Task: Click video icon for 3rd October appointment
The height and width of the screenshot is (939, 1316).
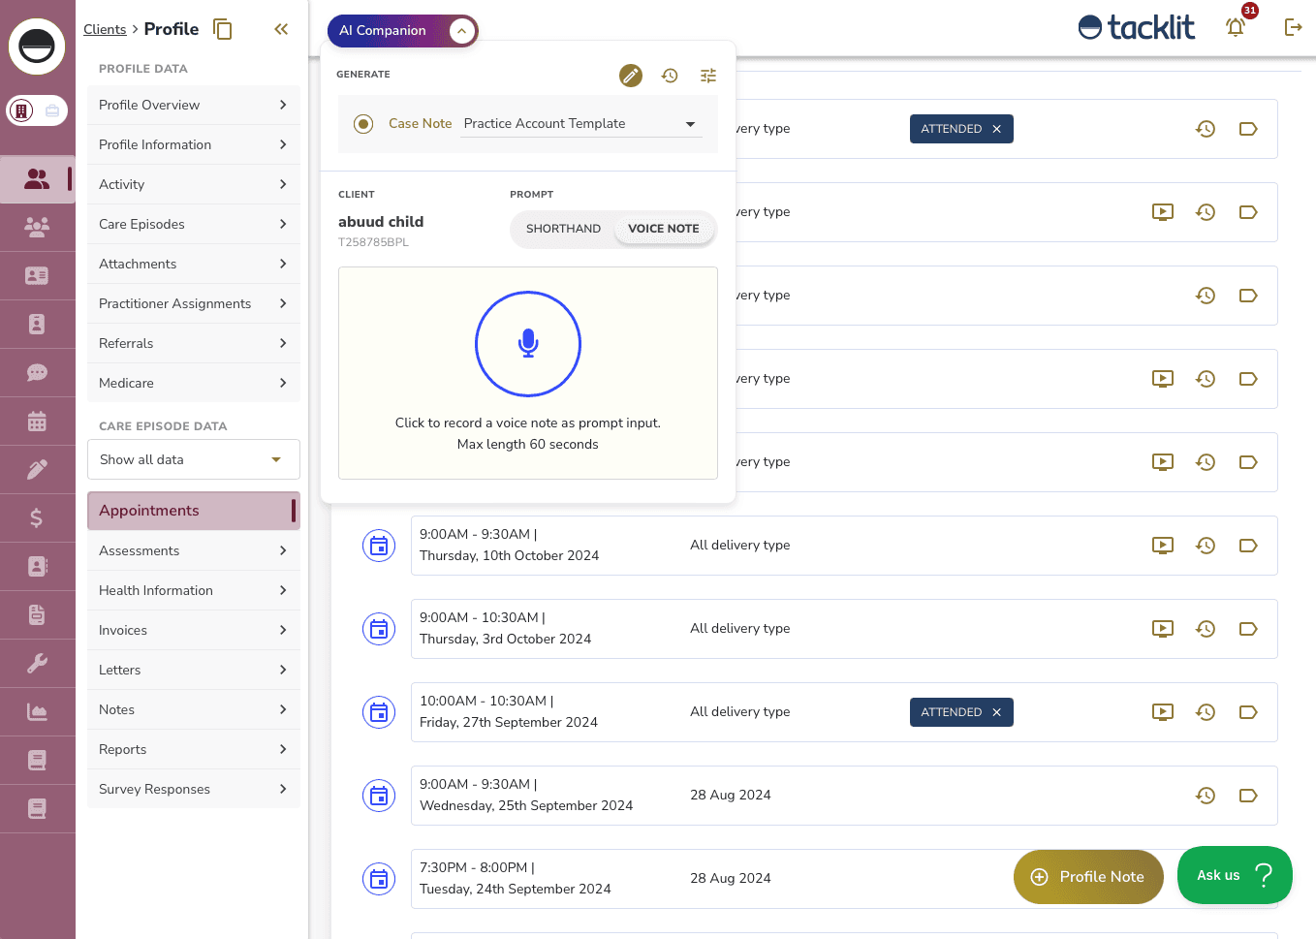Action: click(x=1163, y=629)
